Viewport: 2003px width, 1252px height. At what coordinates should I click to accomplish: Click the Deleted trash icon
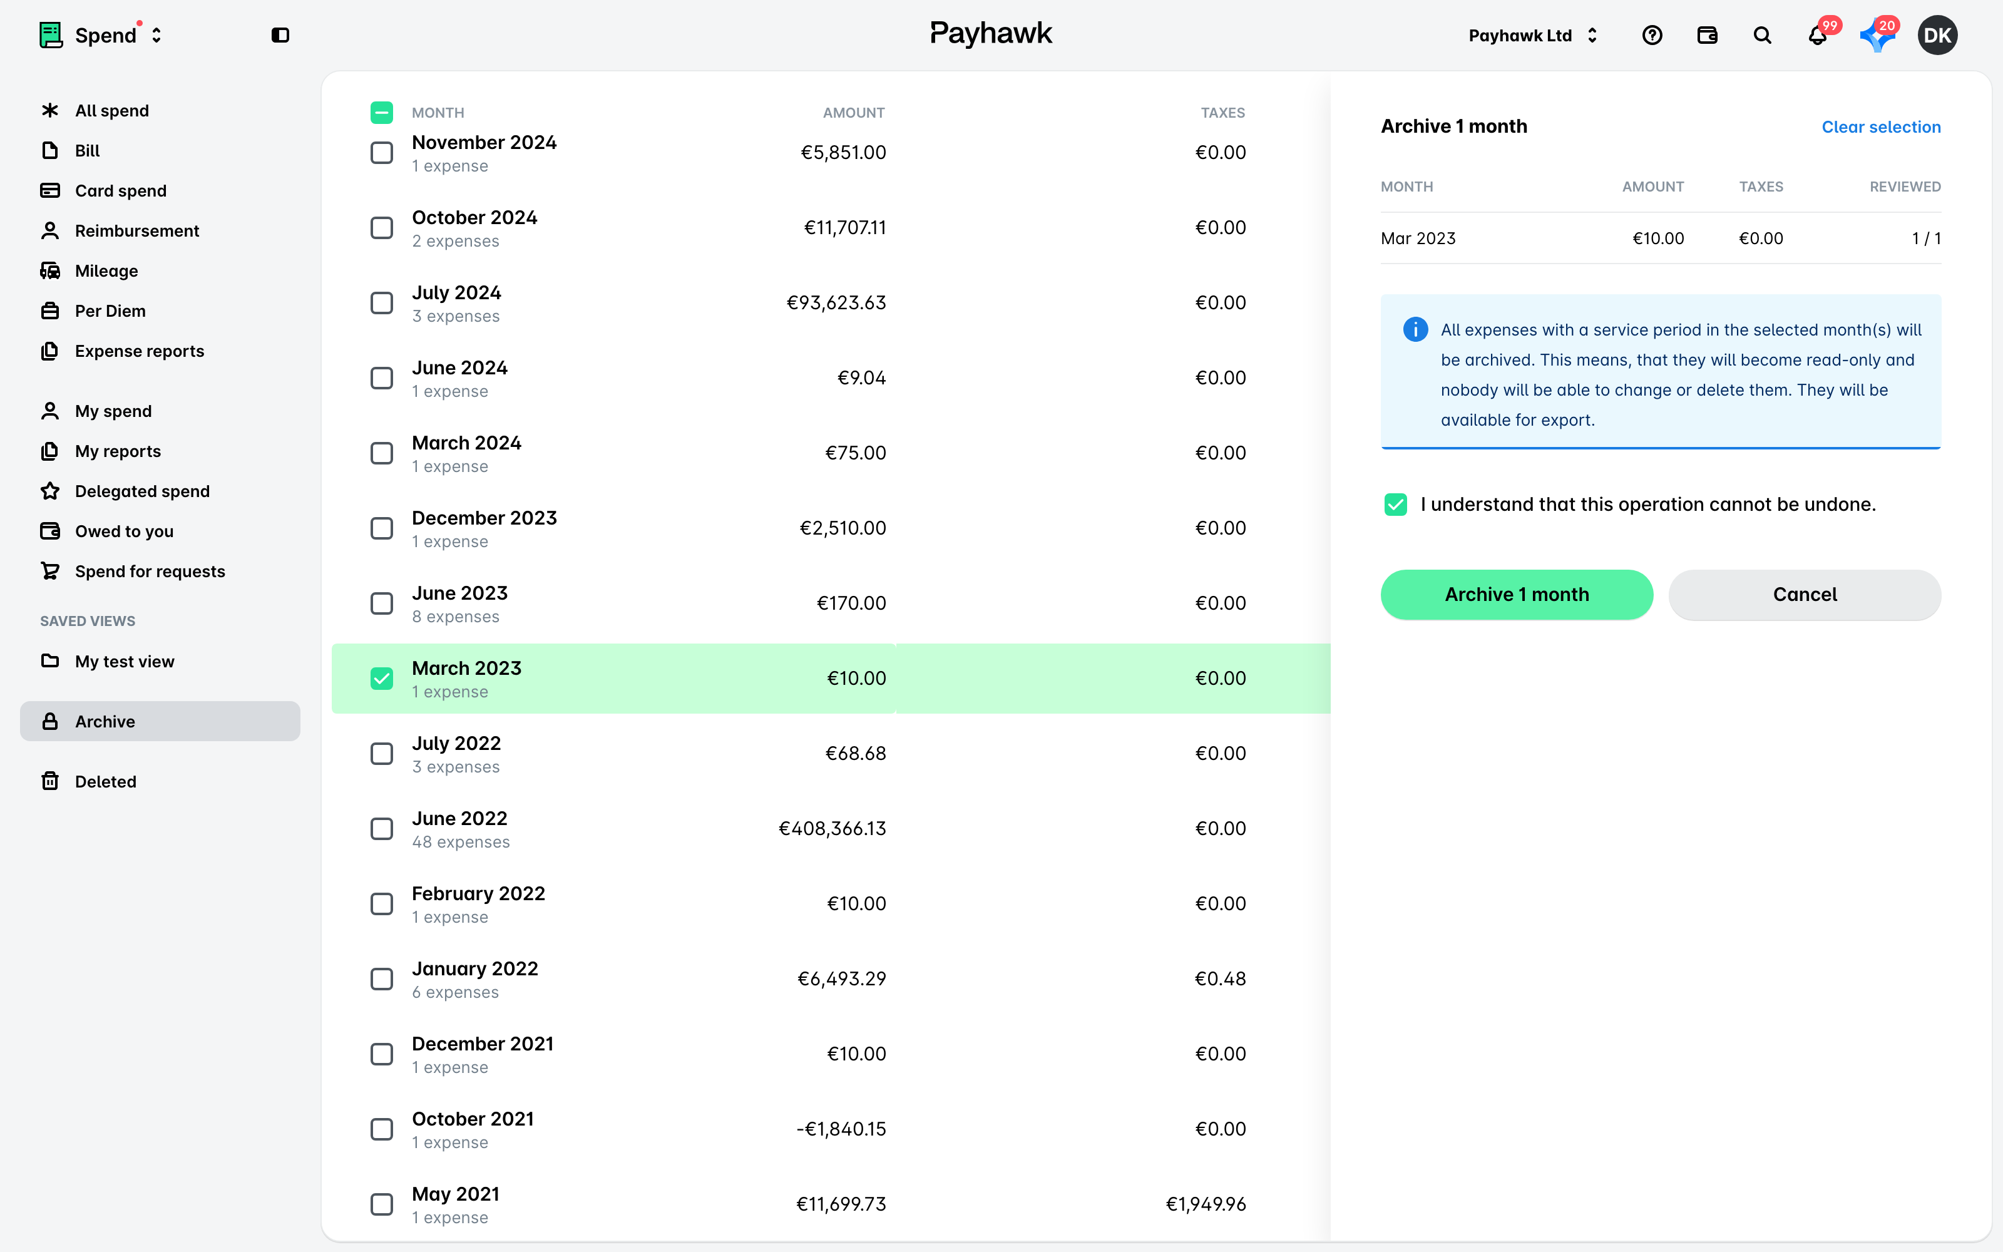pos(49,781)
